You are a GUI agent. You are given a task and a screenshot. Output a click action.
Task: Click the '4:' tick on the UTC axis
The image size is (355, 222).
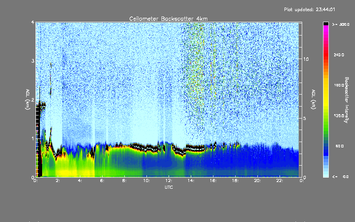click(80, 181)
